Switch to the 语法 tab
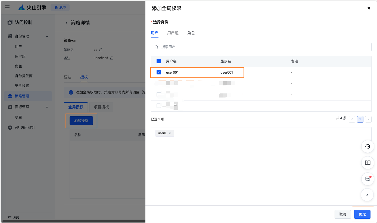The height and width of the screenshot is (223, 377). click(68, 77)
